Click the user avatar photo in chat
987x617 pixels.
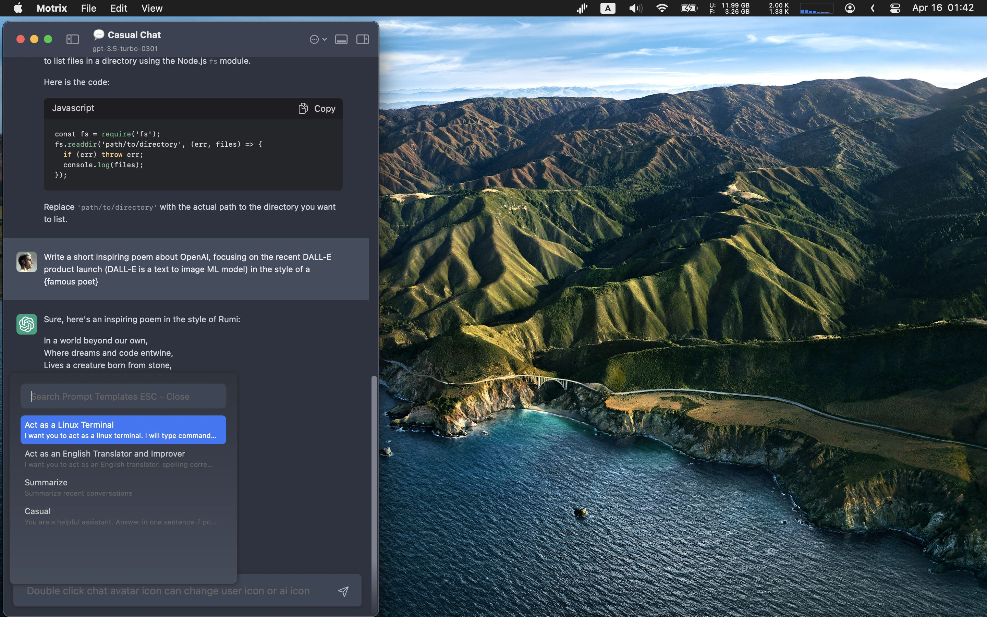pyautogui.click(x=26, y=262)
